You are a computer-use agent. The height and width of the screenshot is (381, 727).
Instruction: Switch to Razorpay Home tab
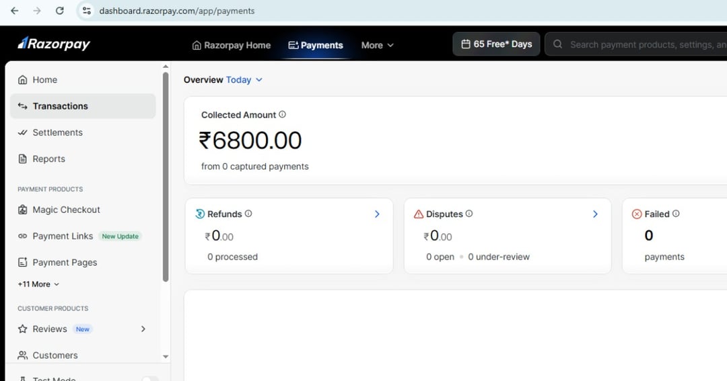coord(232,45)
